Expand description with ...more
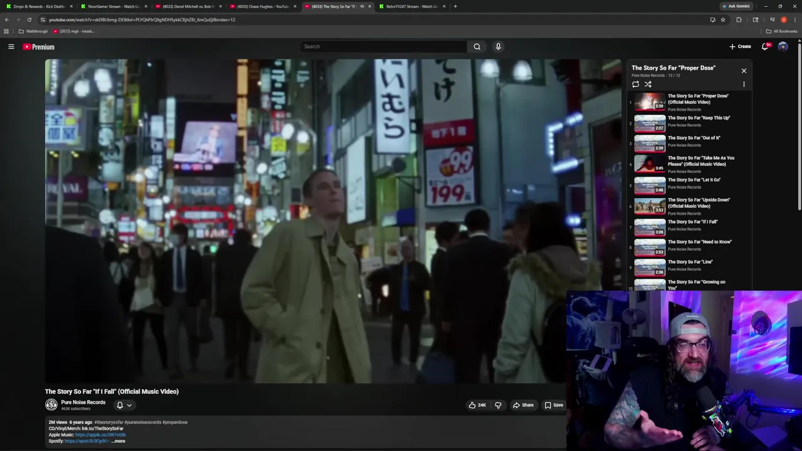 point(118,441)
